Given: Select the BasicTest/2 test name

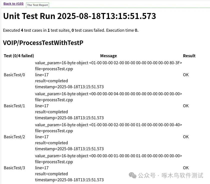Looking at the screenshot, I should click(14, 137).
